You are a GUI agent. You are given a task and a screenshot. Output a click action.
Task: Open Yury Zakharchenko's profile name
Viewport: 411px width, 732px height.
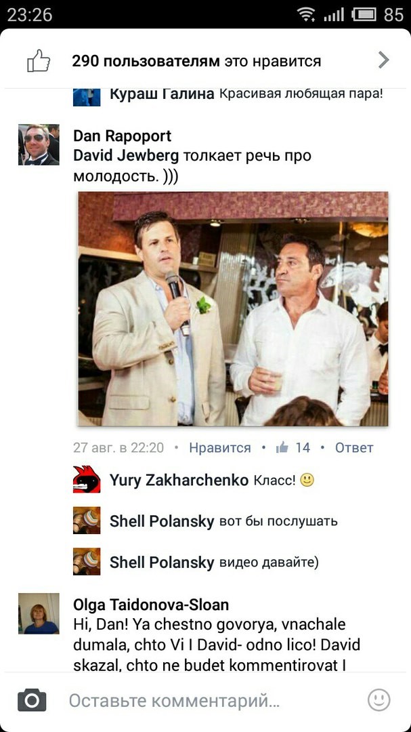coord(179,480)
